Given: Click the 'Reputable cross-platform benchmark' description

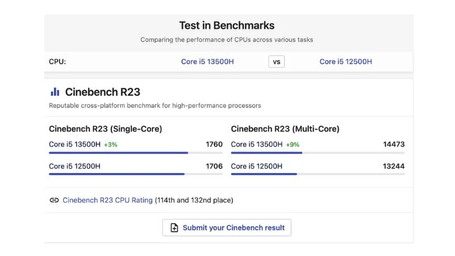Looking at the screenshot, I should click(x=155, y=106).
